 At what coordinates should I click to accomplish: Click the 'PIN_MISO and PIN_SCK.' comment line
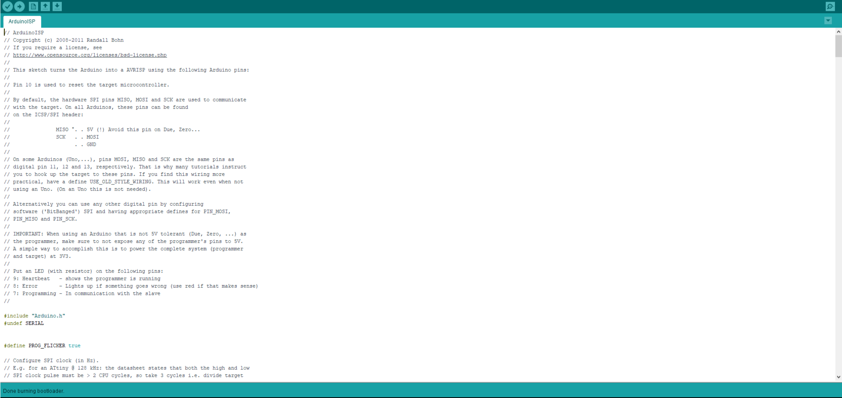(41, 219)
